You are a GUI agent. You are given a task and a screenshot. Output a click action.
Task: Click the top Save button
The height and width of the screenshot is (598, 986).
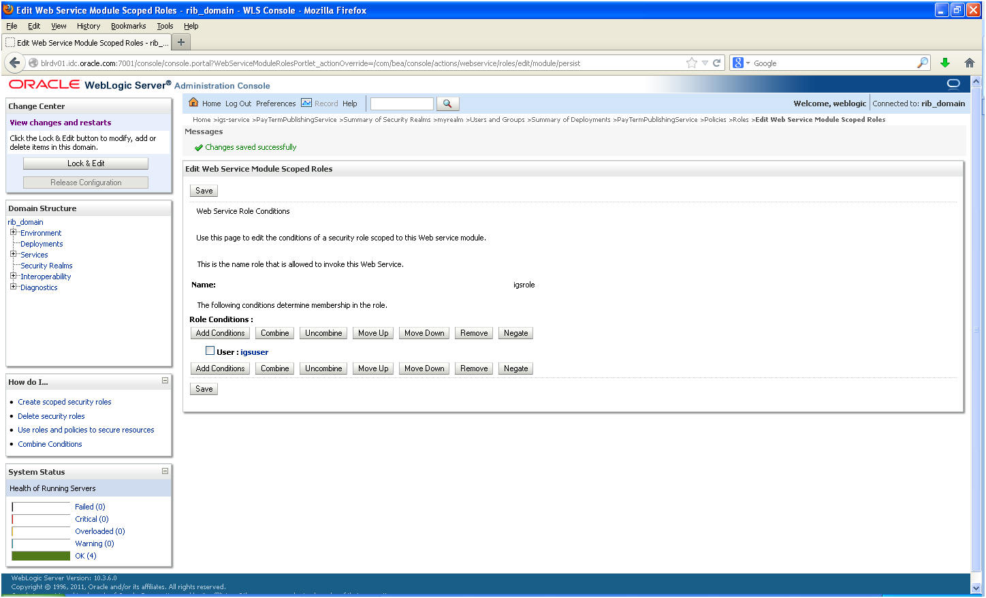(204, 191)
